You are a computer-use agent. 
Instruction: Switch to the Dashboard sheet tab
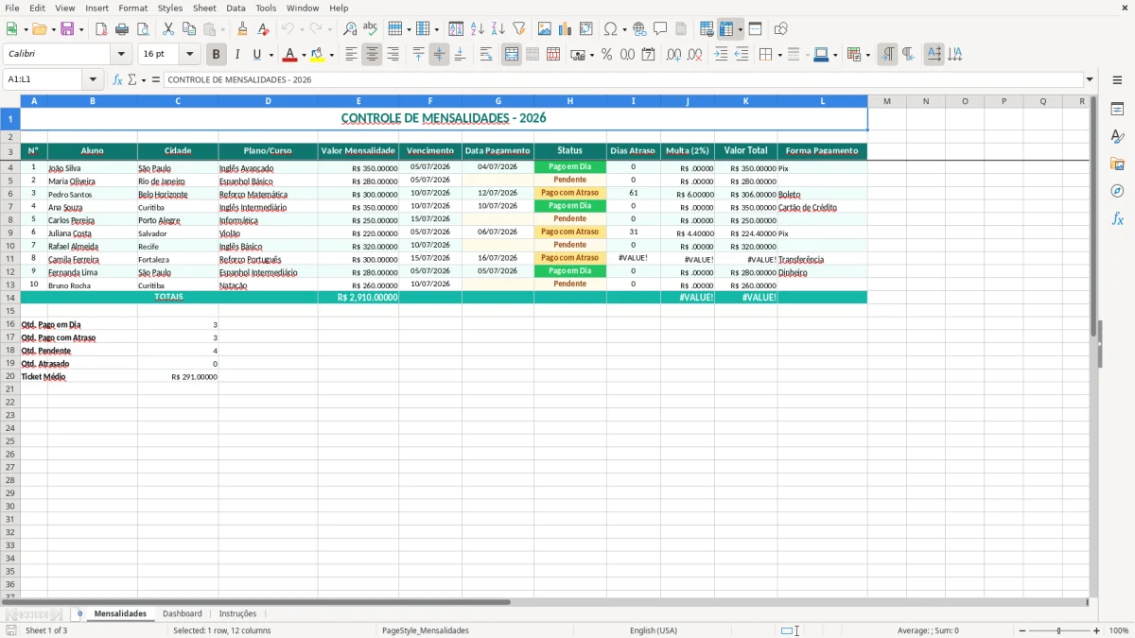(x=183, y=613)
